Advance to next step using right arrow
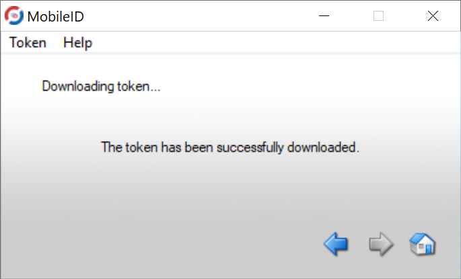 (381, 244)
